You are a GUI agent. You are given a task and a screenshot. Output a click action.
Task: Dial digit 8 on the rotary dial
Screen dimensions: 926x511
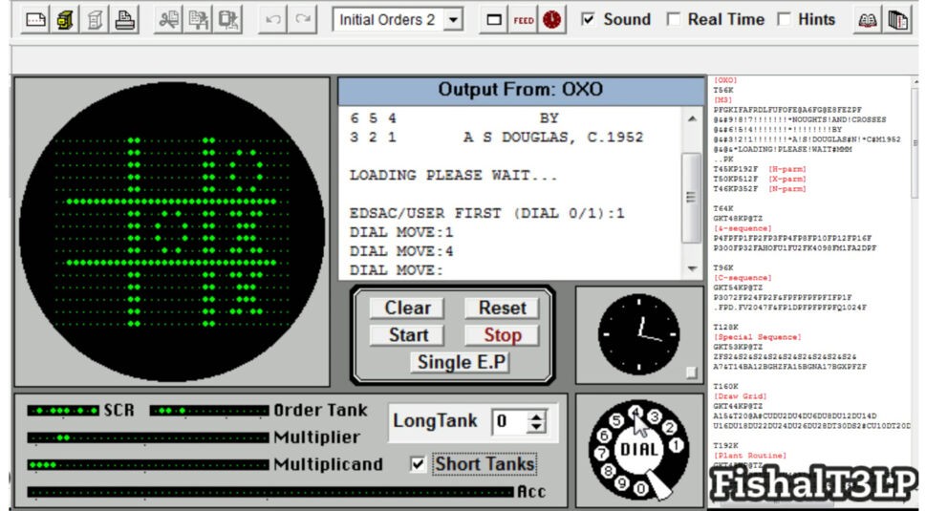coord(609,471)
